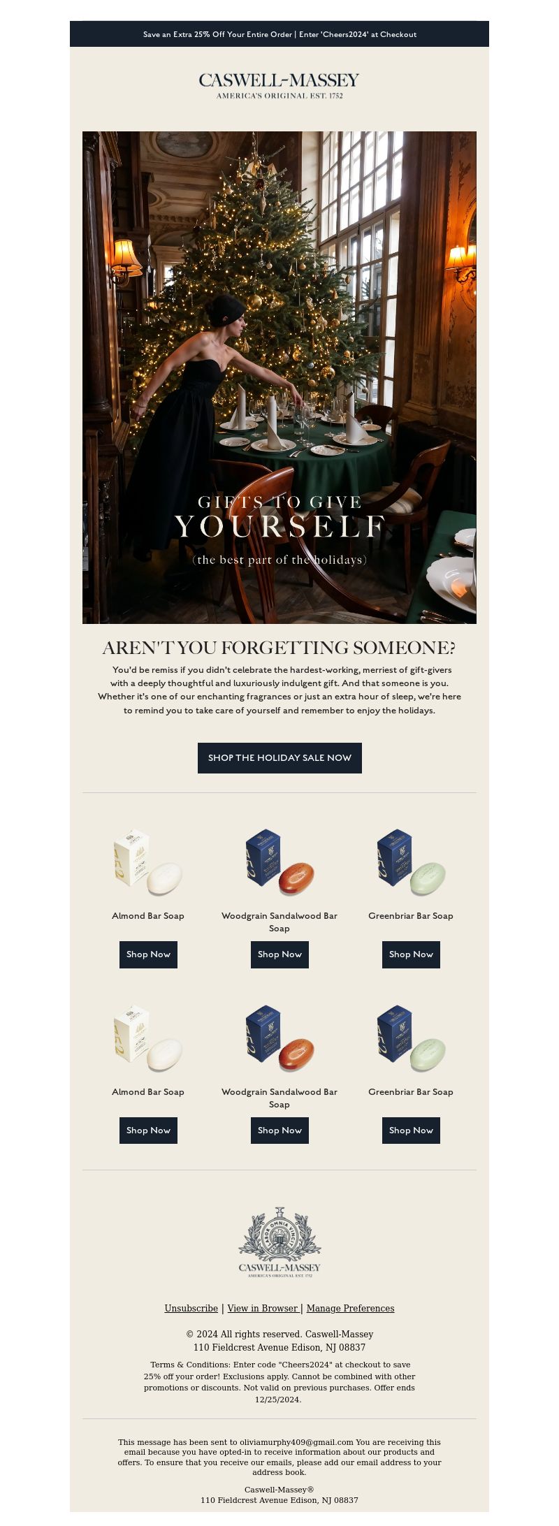559x1526 pixels.
Task: Click the Shop the Holiday Sale Now button
Action: pos(279,758)
